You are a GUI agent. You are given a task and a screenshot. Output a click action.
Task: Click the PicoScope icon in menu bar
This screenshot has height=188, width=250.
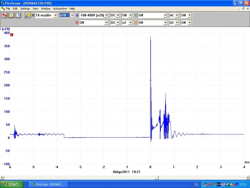coord(3,8)
